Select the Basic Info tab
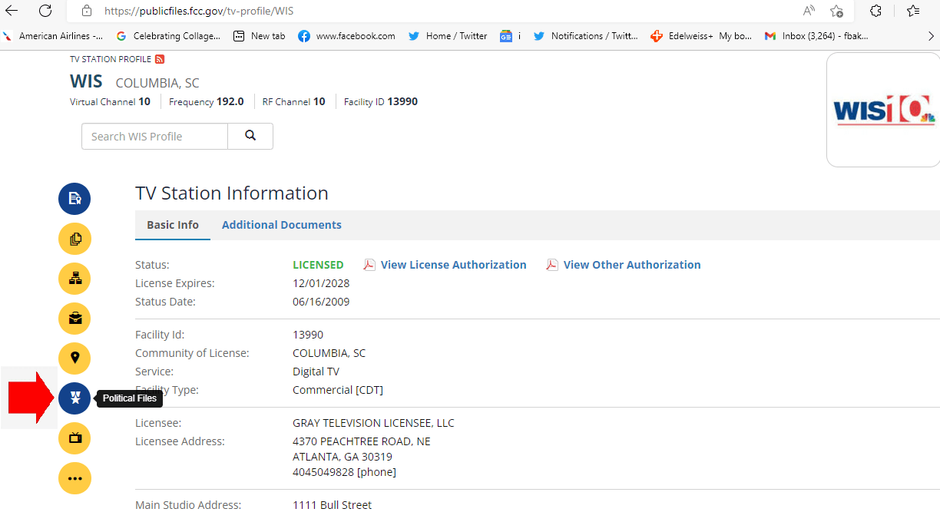Image resolution: width=940 pixels, height=512 pixels. (x=173, y=225)
